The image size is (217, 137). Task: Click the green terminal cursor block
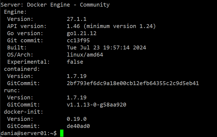tap(61, 133)
